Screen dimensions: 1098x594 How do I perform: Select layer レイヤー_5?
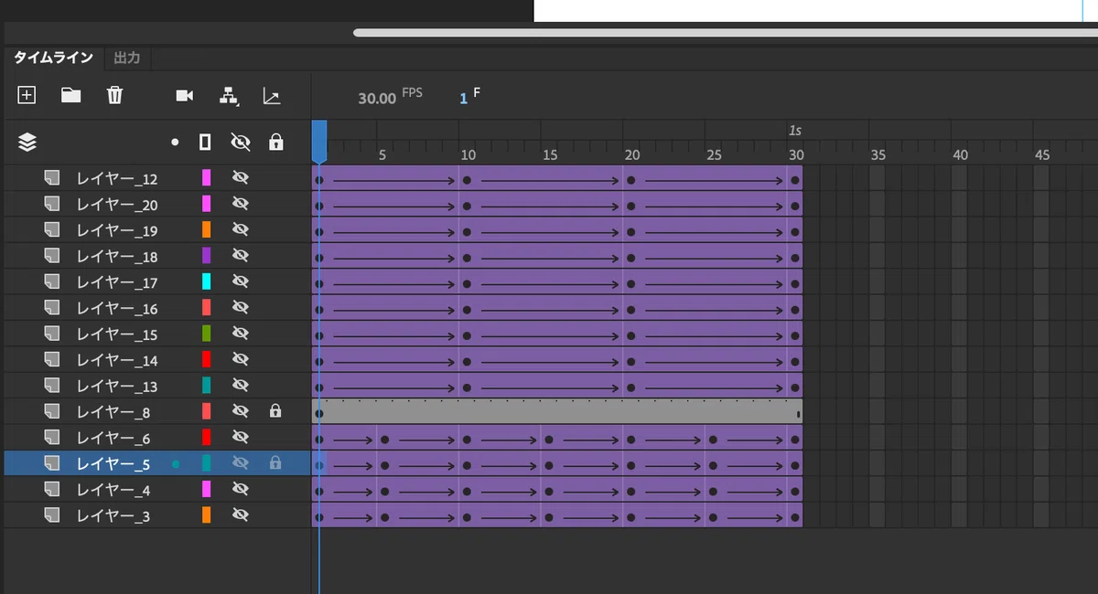coord(113,464)
